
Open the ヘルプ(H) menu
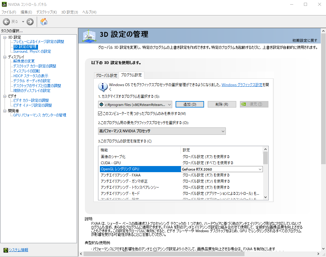click(89, 12)
